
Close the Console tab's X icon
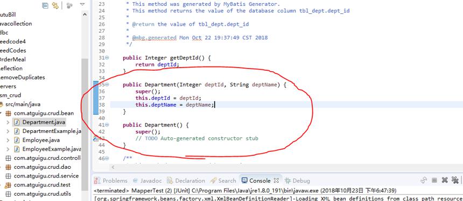point(276,181)
